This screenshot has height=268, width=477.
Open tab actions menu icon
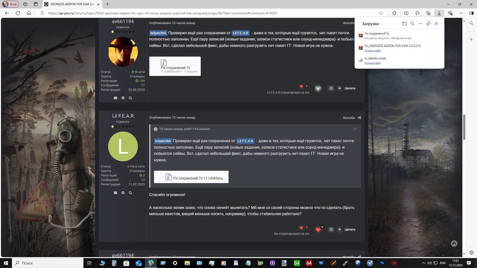tap(36, 4)
